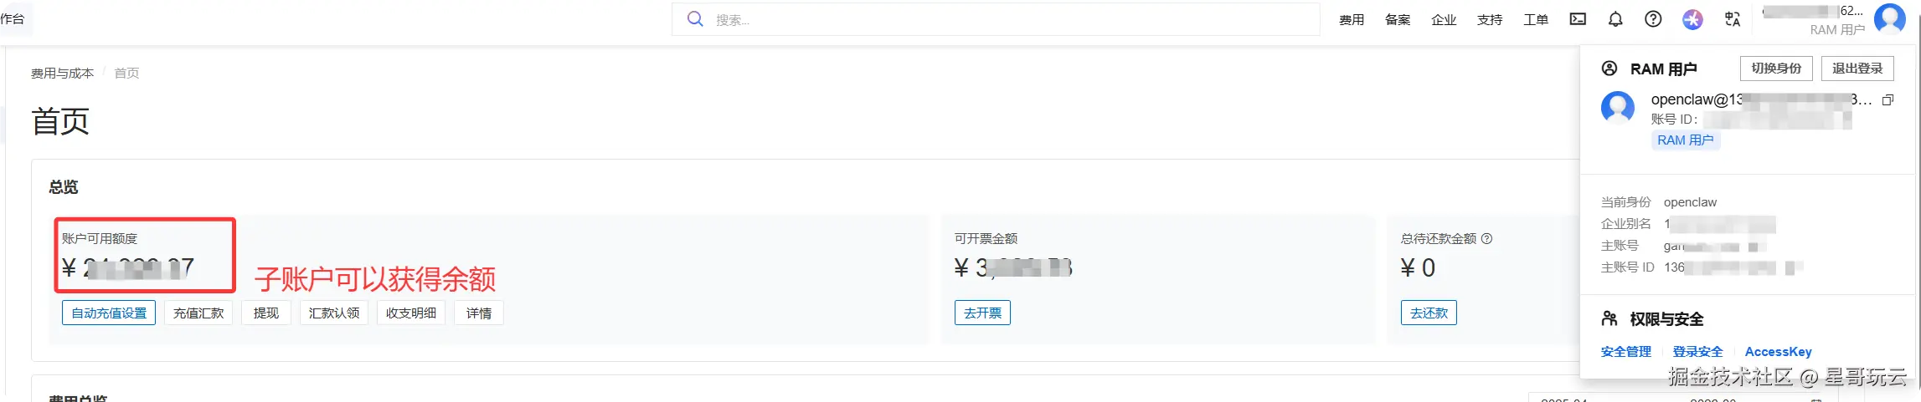Click the help question mark icon

[x=1653, y=19]
